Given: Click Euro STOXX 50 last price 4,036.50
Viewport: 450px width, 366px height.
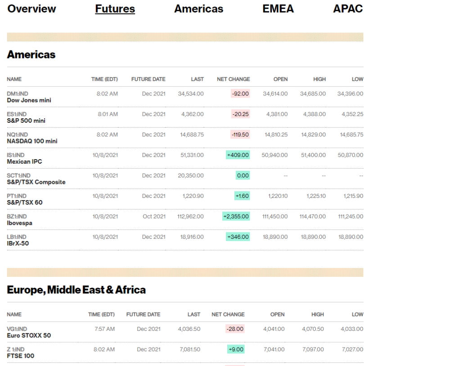Looking at the screenshot, I should pyautogui.click(x=189, y=329).
